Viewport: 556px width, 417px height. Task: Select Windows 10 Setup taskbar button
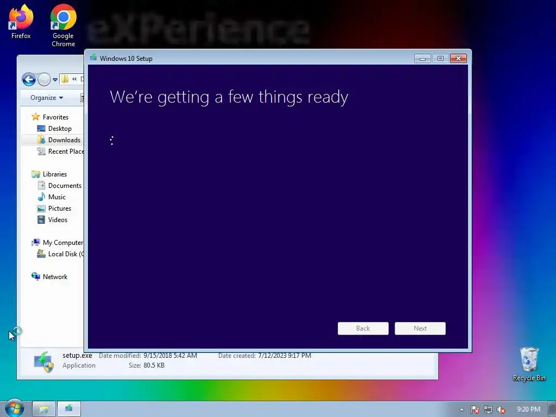pyautogui.click(x=69, y=409)
